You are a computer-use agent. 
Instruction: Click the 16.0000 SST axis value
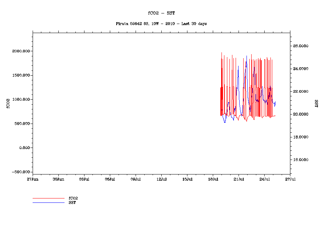tap(301, 160)
